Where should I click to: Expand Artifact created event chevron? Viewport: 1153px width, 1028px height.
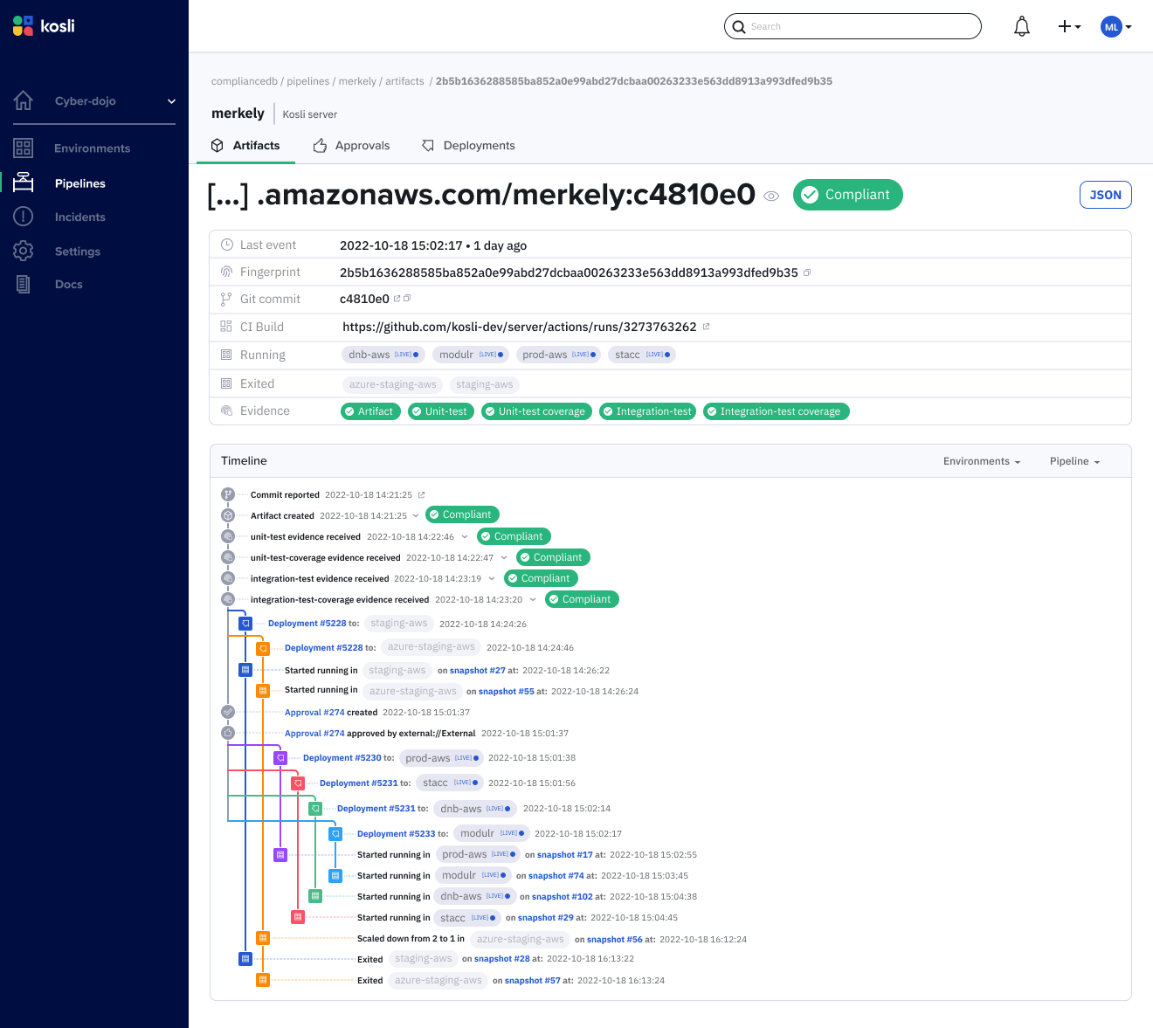pos(416,515)
